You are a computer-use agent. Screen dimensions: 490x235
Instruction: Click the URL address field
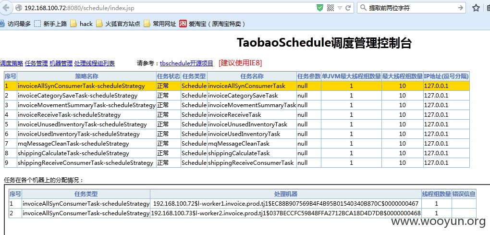pos(169,8)
